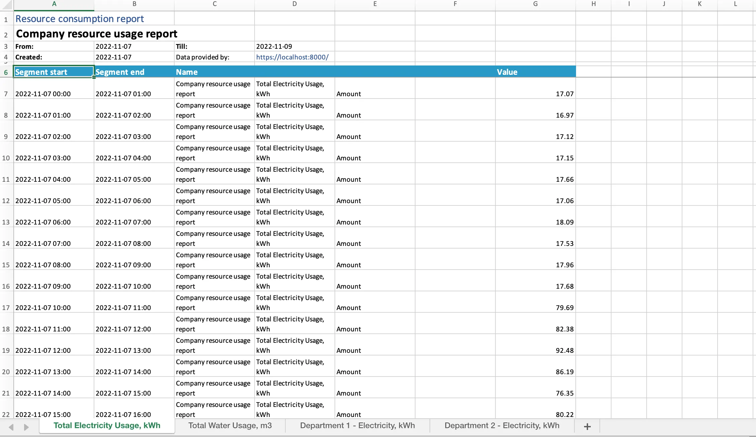Screen dimensions: 756x437
Task: Click Total Electricity Usage, kWh in row 9
Action: coord(295,131)
